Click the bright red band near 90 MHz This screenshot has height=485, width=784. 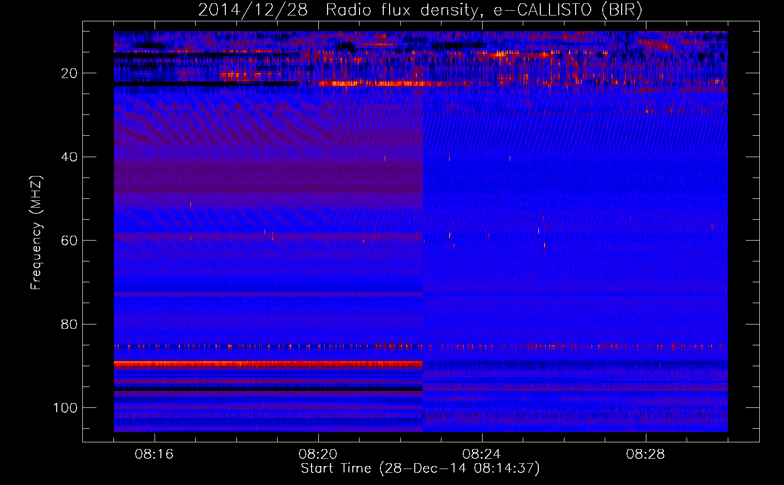[268, 364]
